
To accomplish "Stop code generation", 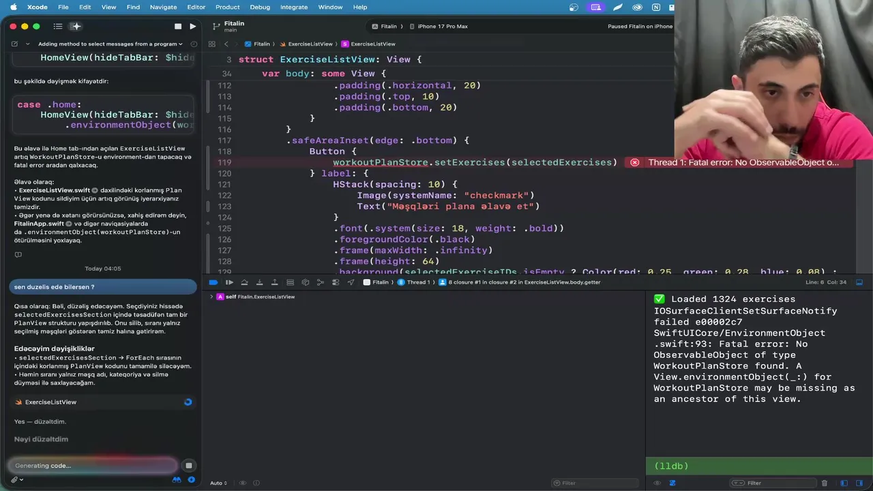I will click(x=189, y=466).
